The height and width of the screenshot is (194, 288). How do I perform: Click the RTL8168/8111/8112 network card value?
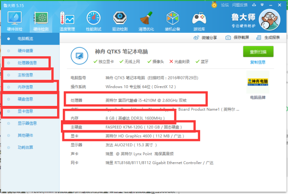click(x=159, y=163)
